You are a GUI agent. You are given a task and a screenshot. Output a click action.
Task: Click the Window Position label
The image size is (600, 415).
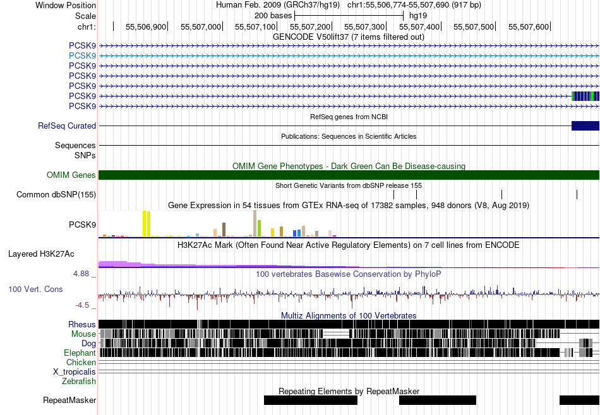66,5
